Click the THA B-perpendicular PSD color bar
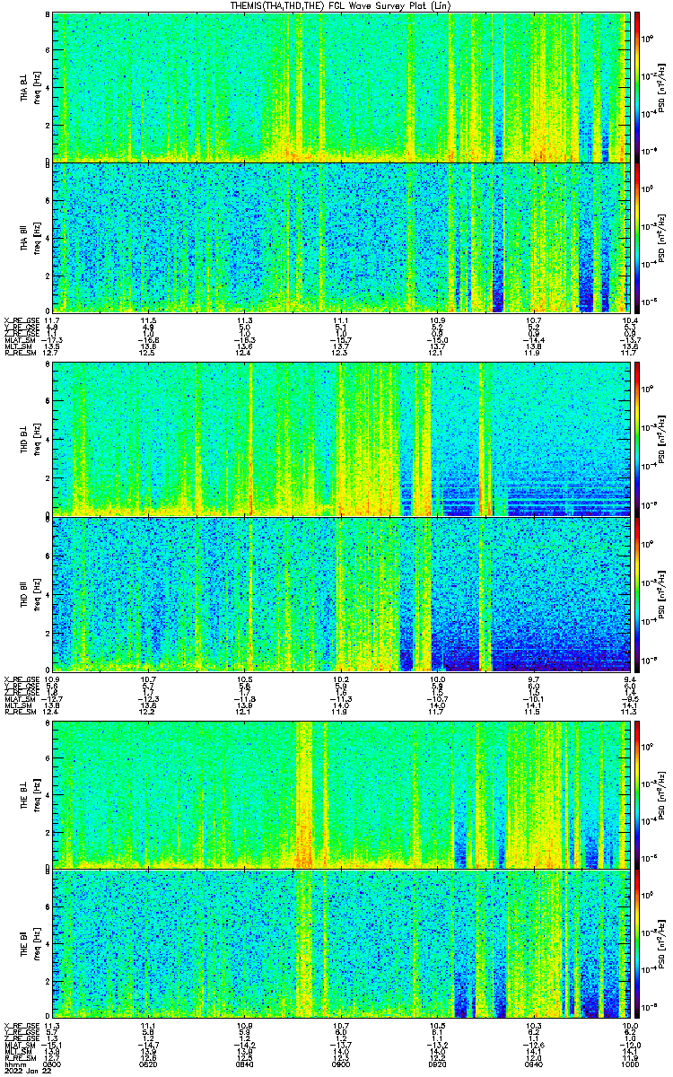Image resolution: width=673 pixels, height=1077 pixels. (x=638, y=87)
